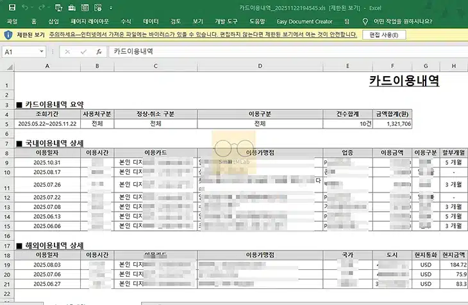Select column header A
The height and width of the screenshot is (305, 468).
pos(47,66)
